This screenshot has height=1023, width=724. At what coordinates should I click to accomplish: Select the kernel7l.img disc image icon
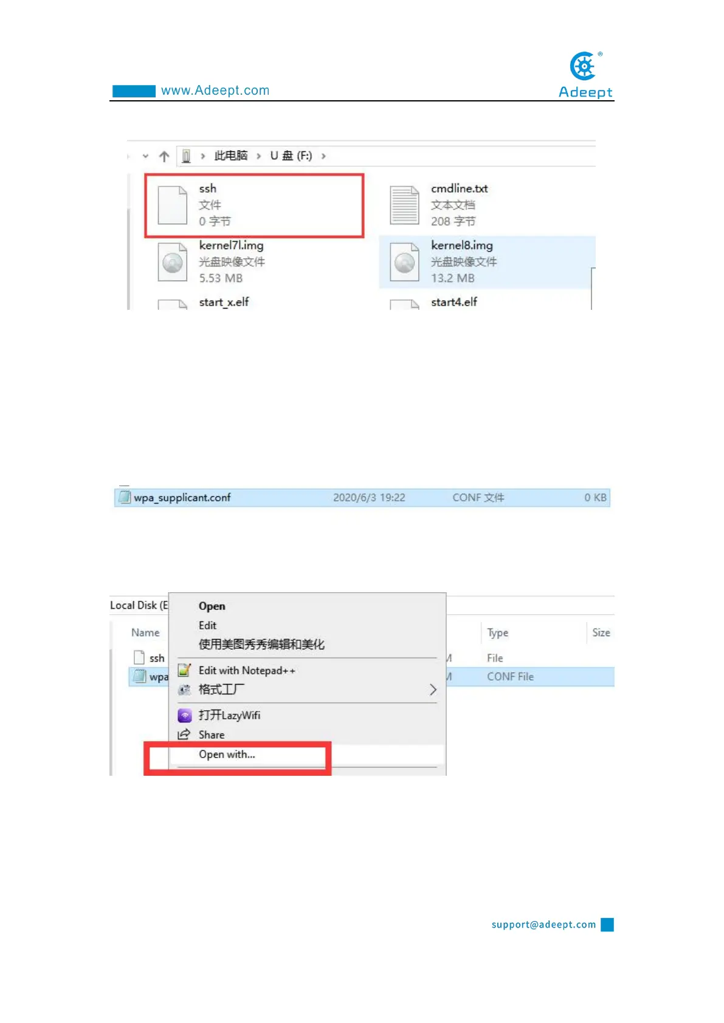[x=173, y=262]
